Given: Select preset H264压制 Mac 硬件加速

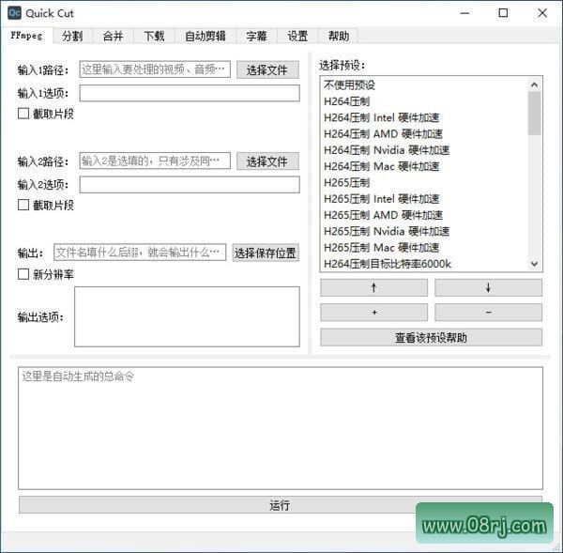Looking at the screenshot, I should coord(425,166).
